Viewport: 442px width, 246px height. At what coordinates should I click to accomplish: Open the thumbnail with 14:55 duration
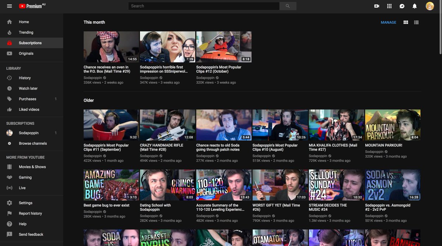111,47
